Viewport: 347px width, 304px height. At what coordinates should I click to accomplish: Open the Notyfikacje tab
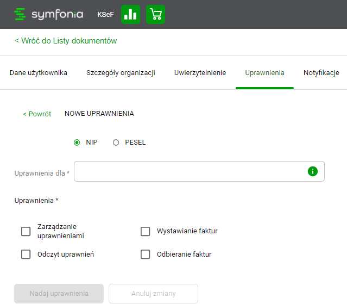321,73
